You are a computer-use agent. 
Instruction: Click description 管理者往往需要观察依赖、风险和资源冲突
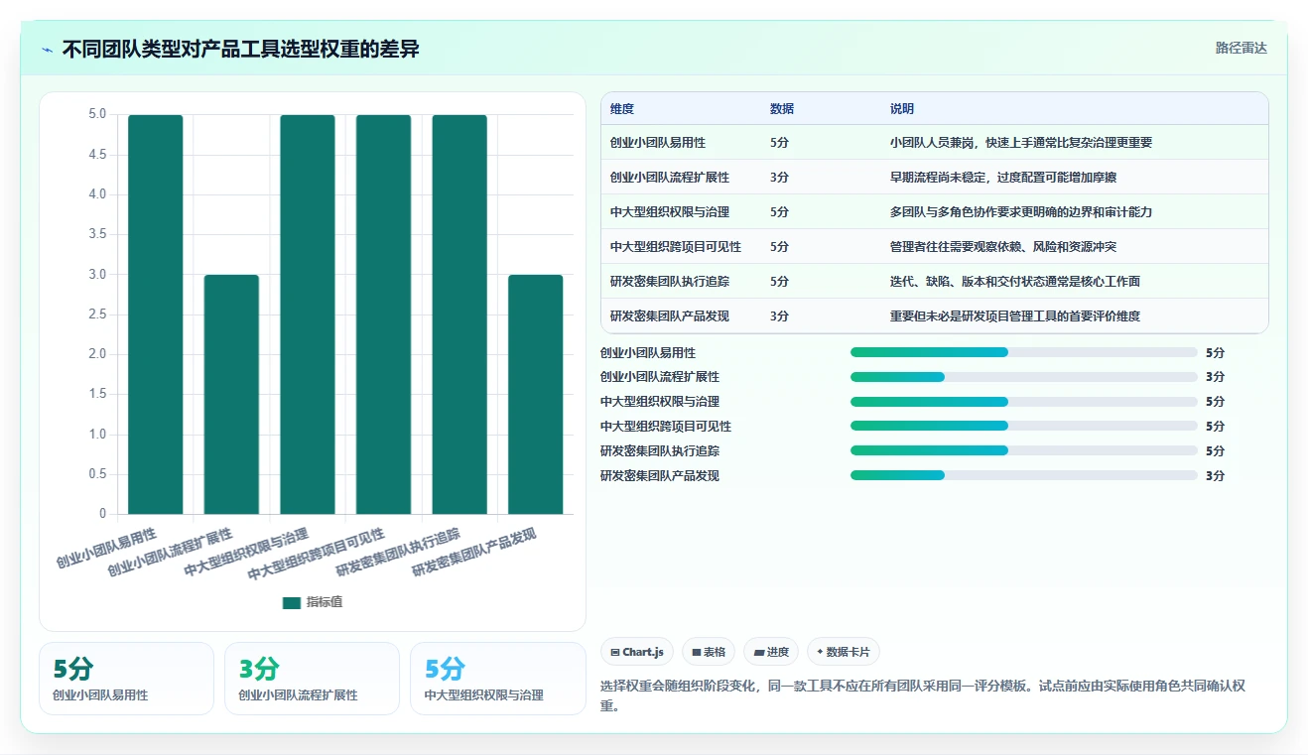[x=1003, y=247]
